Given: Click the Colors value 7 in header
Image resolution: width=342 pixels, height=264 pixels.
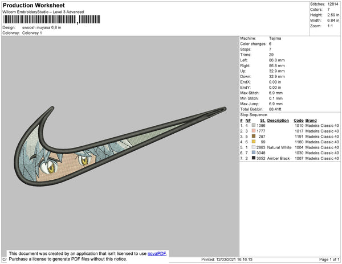Looking at the screenshot, I should click(x=328, y=10).
